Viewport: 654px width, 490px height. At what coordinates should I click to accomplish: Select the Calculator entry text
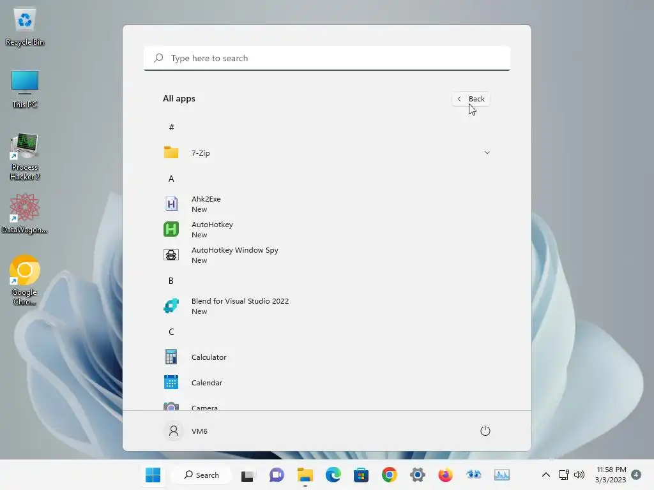pyautogui.click(x=209, y=357)
